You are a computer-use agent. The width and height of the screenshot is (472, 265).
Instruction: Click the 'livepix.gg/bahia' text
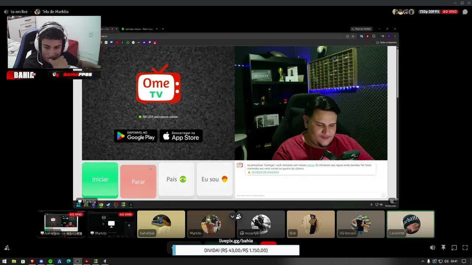tap(236, 241)
